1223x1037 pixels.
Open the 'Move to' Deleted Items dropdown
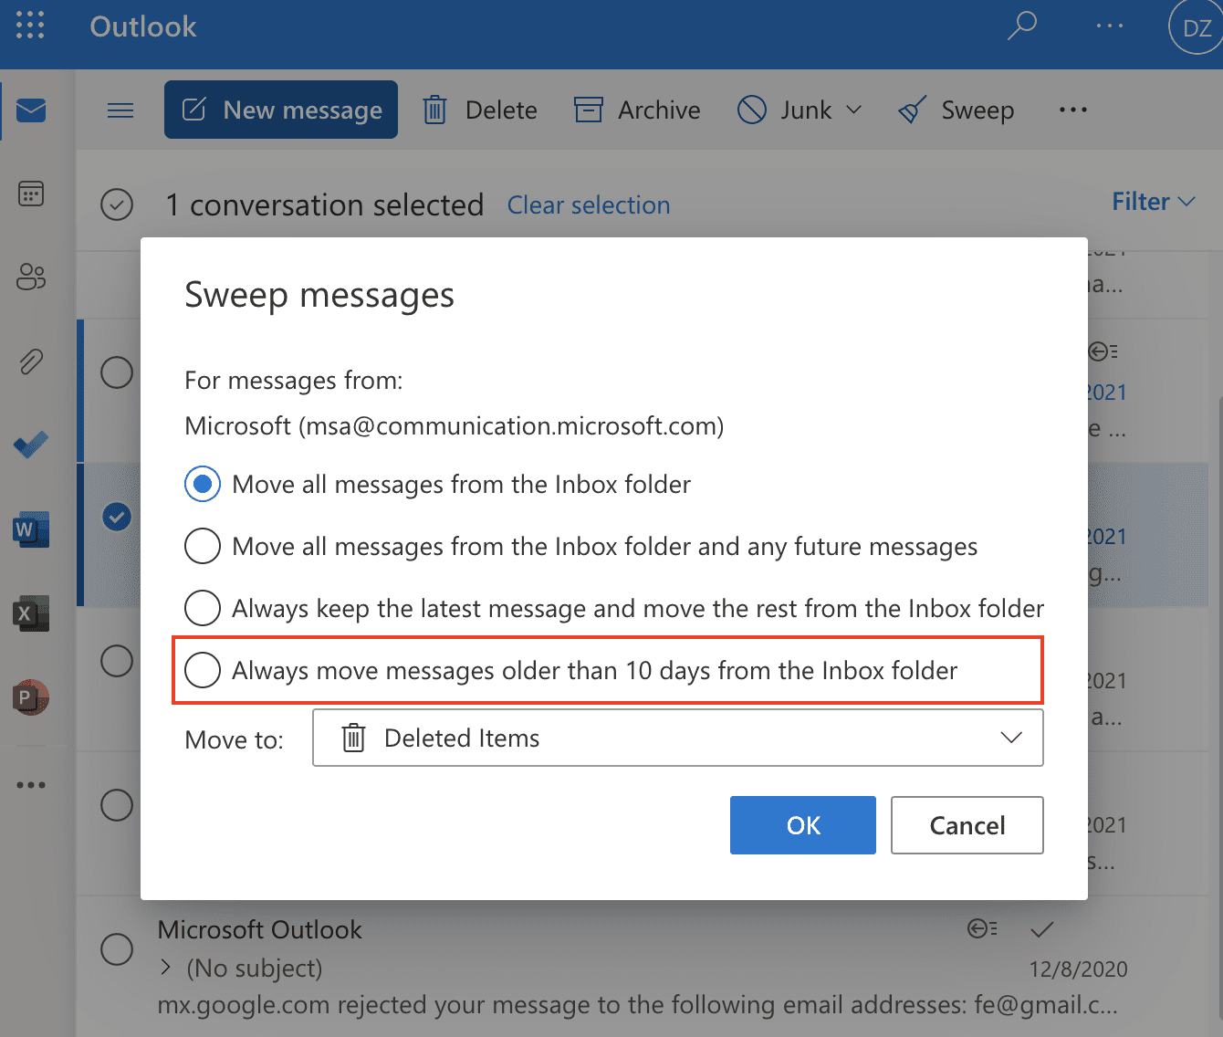click(677, 738)
